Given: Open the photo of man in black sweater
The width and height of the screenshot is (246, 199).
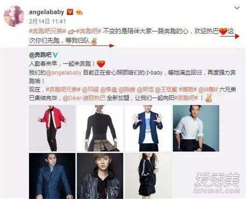Looking at the screenshot, I should pyautogui.click(x=100, y=128).
